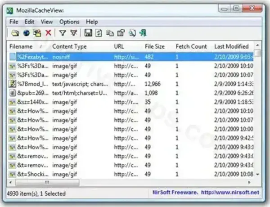Click the Refresh toolbar icon

pyautogui.click(x=99, y=33)
